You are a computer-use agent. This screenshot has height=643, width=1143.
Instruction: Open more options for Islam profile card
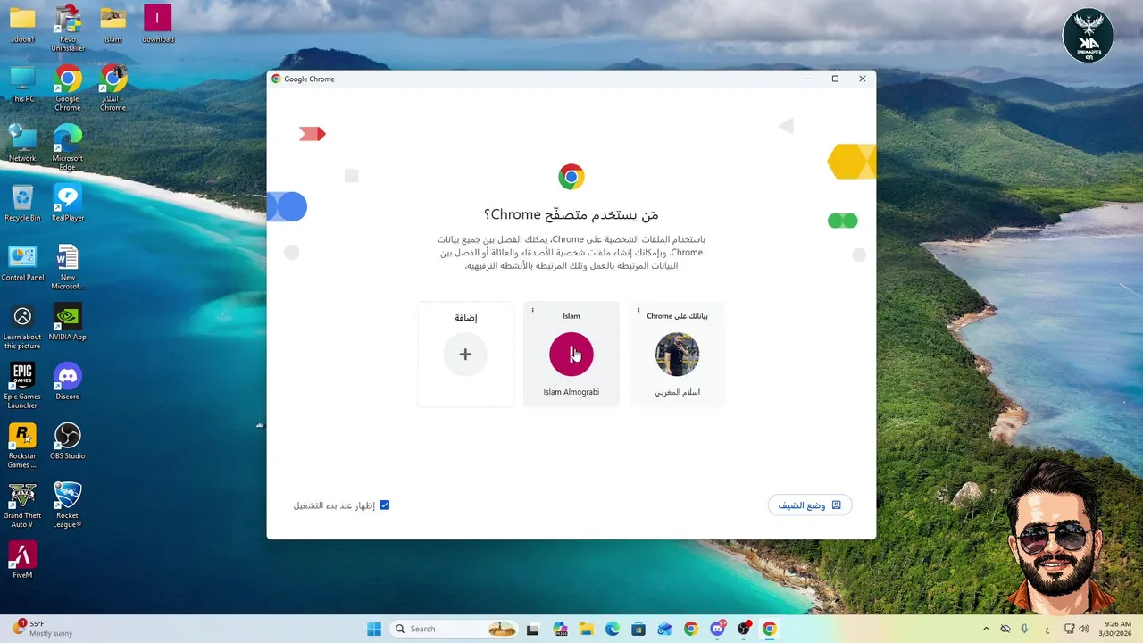[x=533, y=312]
